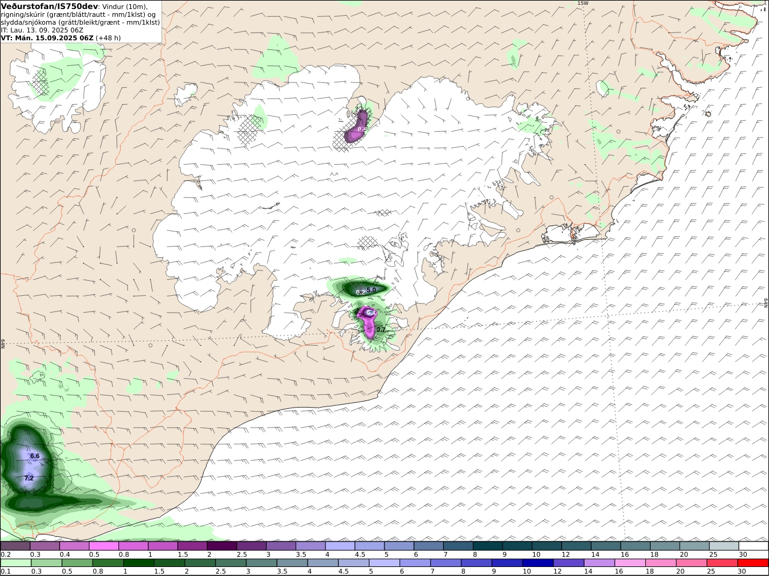
Task: Click the 3.5 label in the top legend row
Action: [301, 554]
